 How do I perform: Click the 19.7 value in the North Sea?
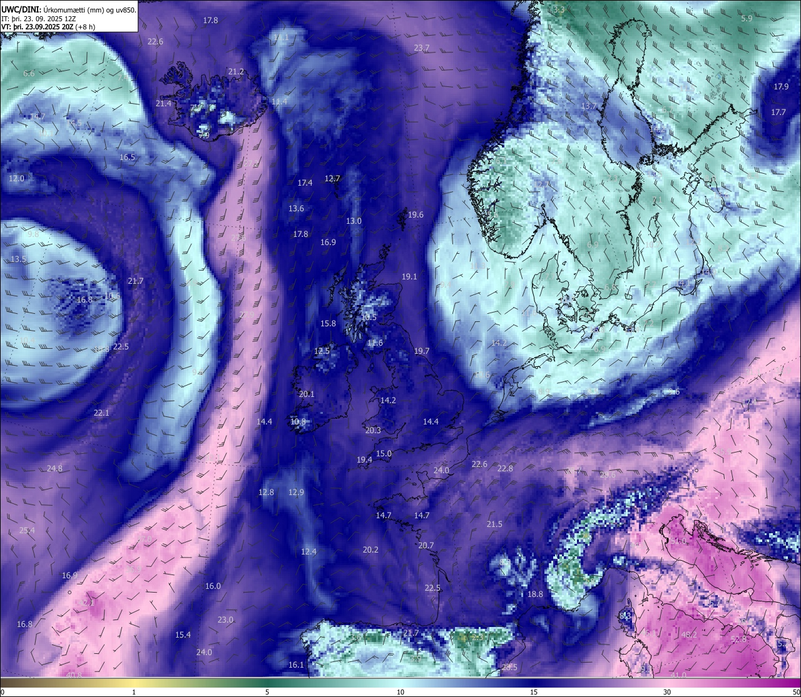pos(422,351)
